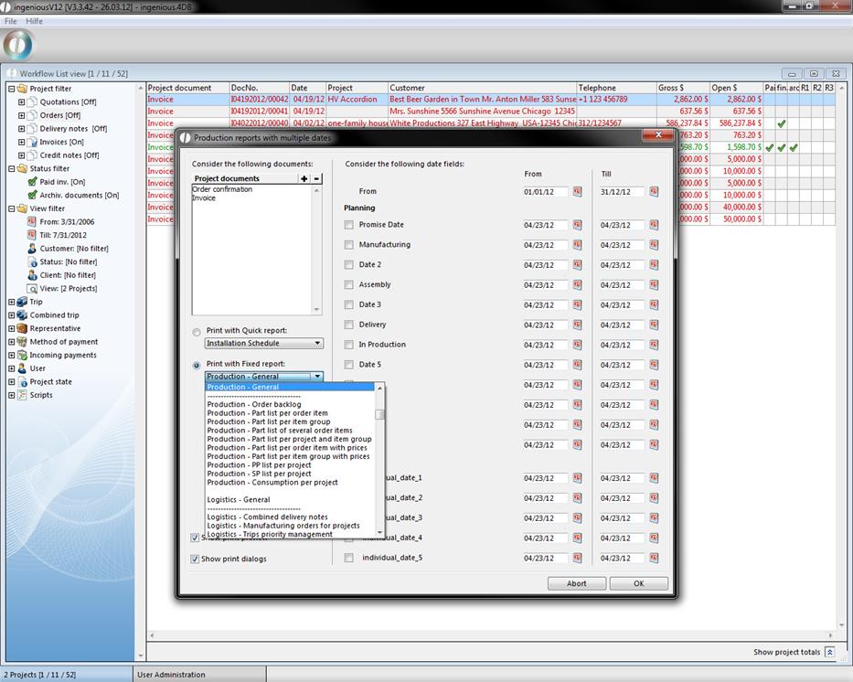Image resolution: width=853 pixels, height=682 pixels.
Task: Select Print with Quick report radio button
Action: 197,332
